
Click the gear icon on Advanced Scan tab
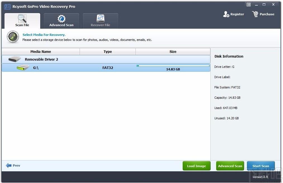click(61, 19)
